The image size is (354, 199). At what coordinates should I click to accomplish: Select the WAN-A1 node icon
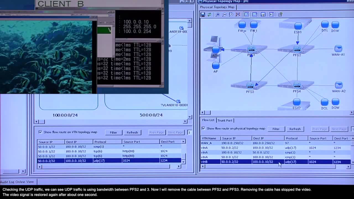pos(338,49)
